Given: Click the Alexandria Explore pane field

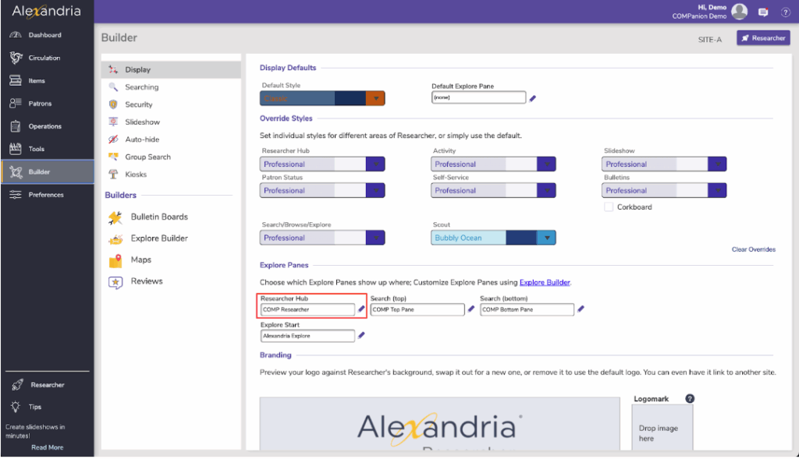Looking at the screenshot, I should (307, 336).
